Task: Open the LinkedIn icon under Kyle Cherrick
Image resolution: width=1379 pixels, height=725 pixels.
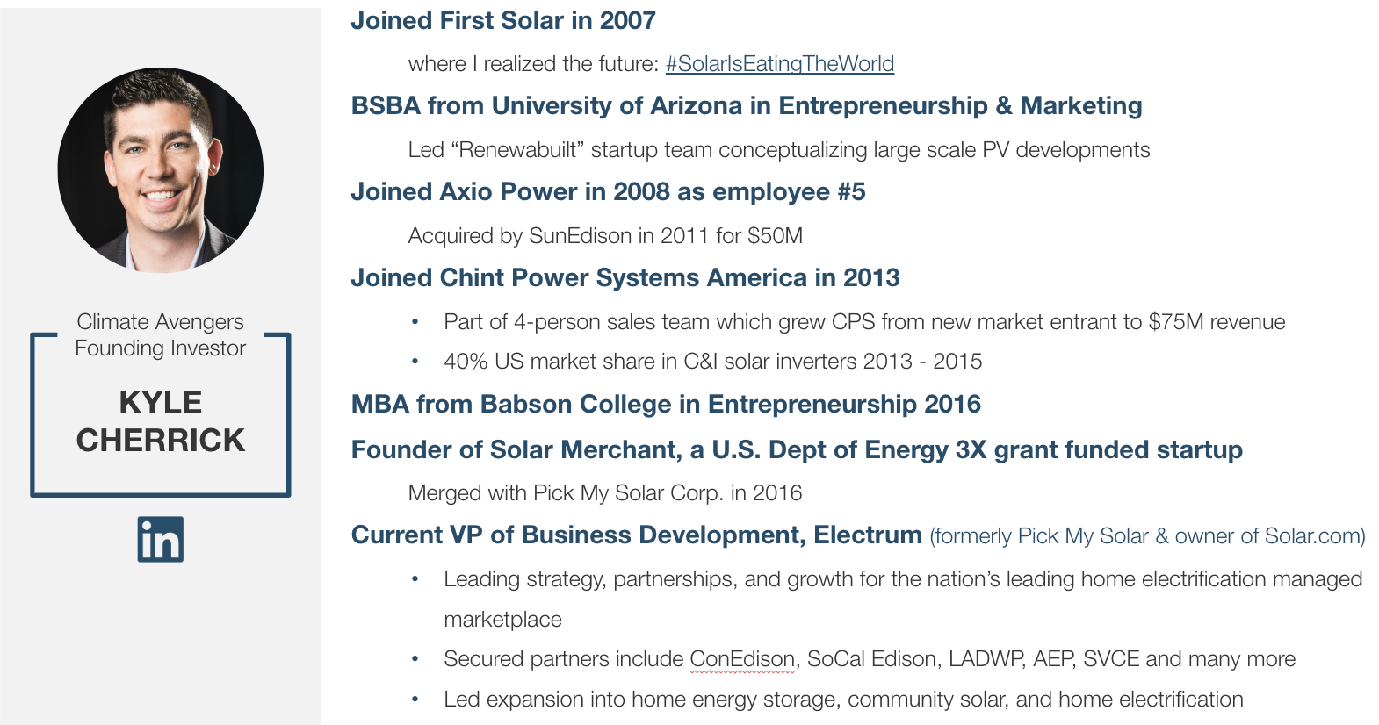Action: [x=161, y=539]
